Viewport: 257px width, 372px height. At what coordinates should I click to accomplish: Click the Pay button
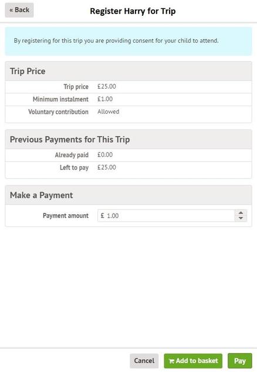[x=239, y=361]
